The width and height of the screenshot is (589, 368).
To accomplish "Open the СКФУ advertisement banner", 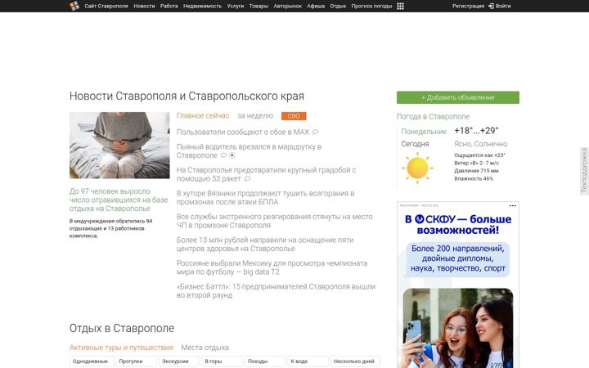I will [458, 285].
